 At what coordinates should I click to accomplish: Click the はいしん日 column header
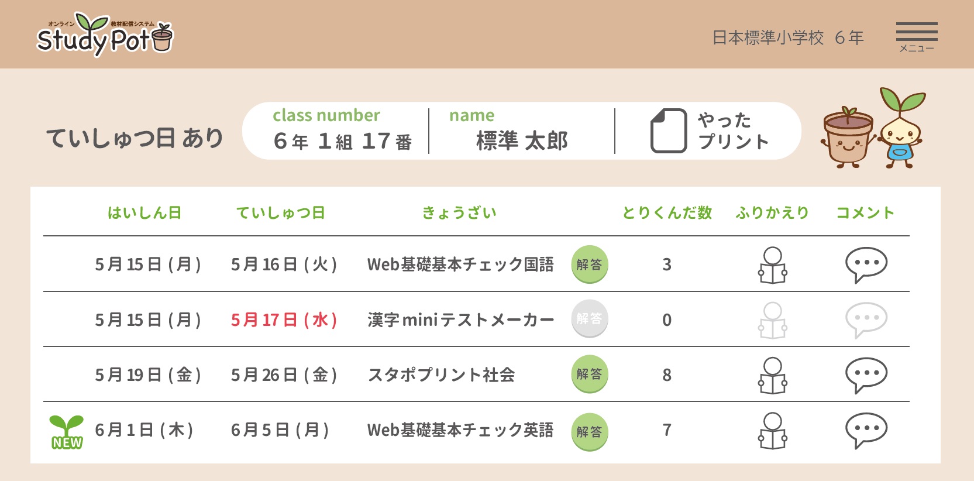coord(144,213)
